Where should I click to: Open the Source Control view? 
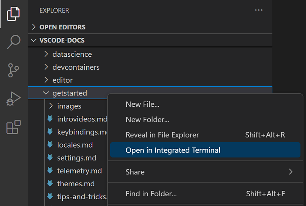(13, 70)
